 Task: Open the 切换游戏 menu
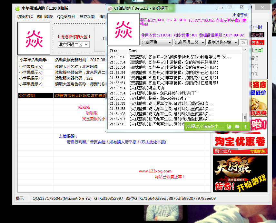point(25,17)
